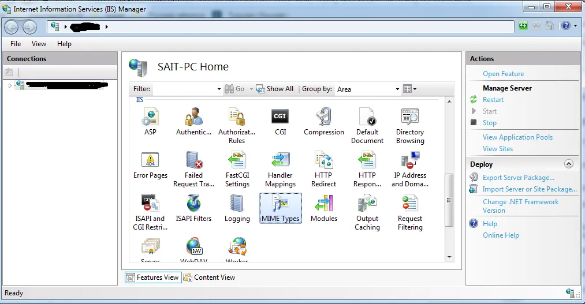This screenshot has width=585, height=304.
Task: Open the help button dropdown arrow
Action: pyautogui.click(x=576, y=26)
